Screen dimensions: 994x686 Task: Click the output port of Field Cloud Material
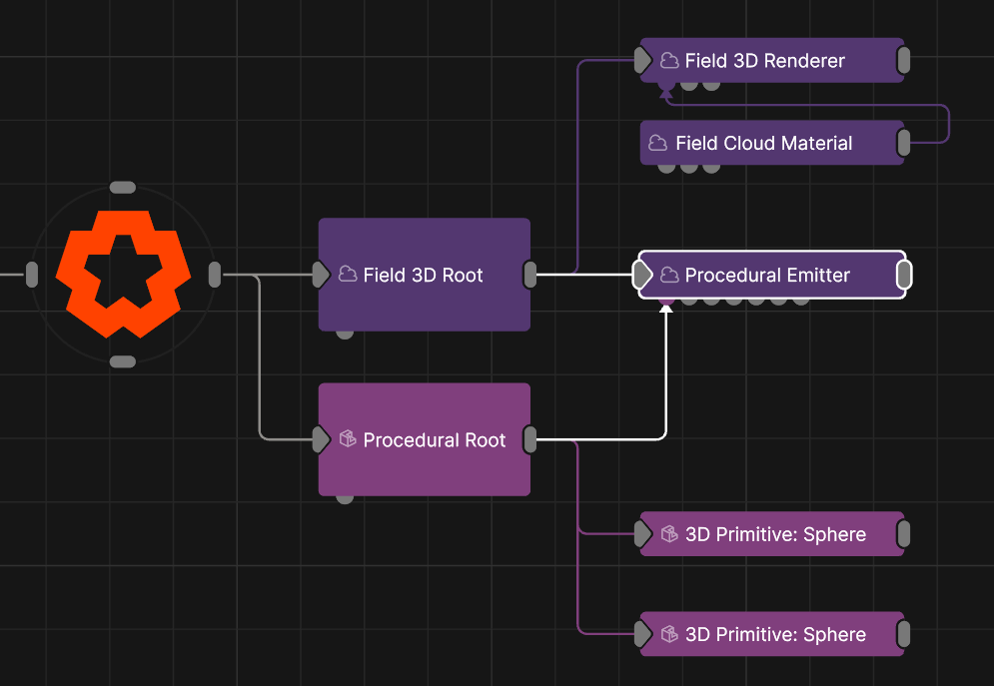(903, 143)
